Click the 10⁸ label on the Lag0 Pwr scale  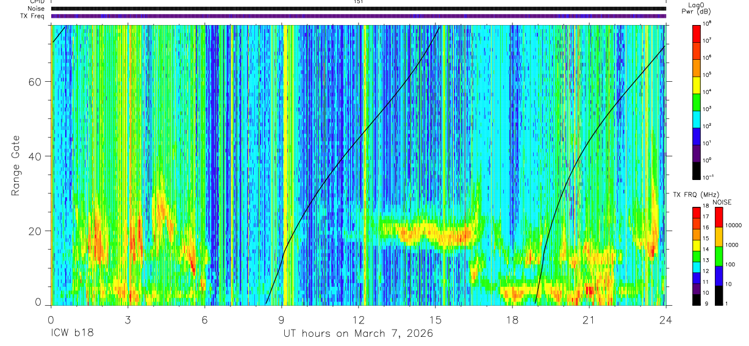click(x=707, y=24)
